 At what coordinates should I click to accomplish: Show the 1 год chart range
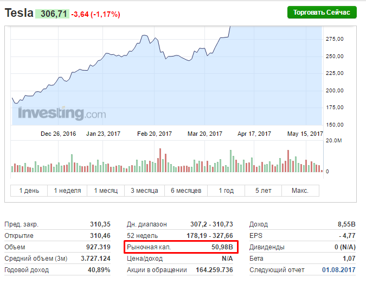pyautogui.click(x=226, y=190)
